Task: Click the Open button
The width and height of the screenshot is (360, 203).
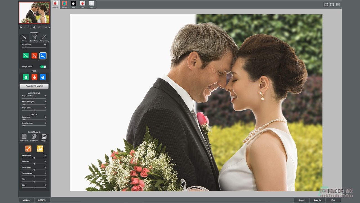Action: pyautogui.click(x=301, y=200)
